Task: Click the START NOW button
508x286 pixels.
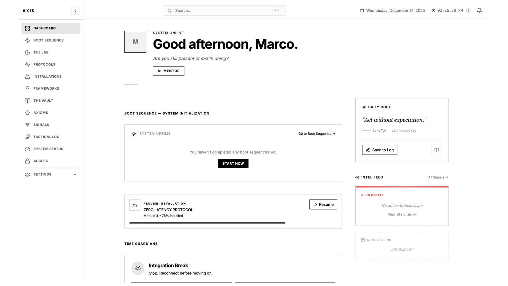Action: click(233, 164)
